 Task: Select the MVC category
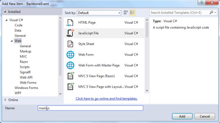(23, 57)
